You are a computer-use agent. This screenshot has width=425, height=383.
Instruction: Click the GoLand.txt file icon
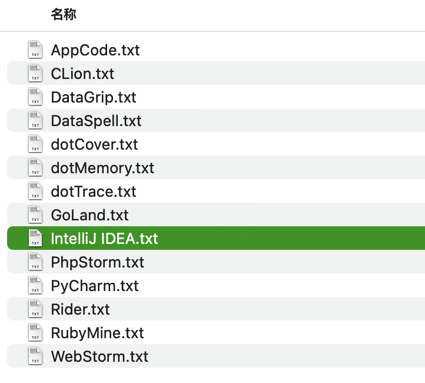click(x=35, y=215)
